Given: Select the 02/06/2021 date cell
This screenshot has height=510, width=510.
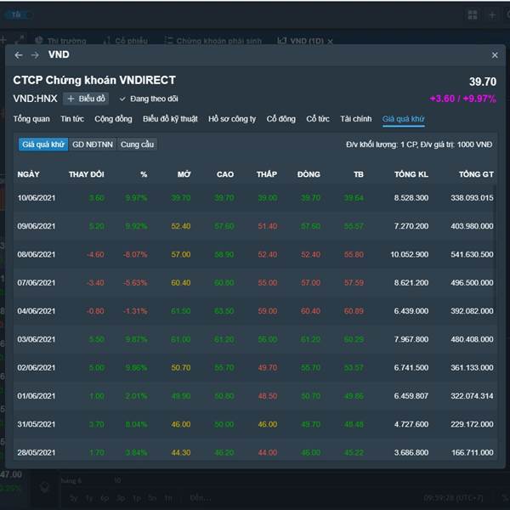Looking at the screenshot, I should click(x=36, y=367).
